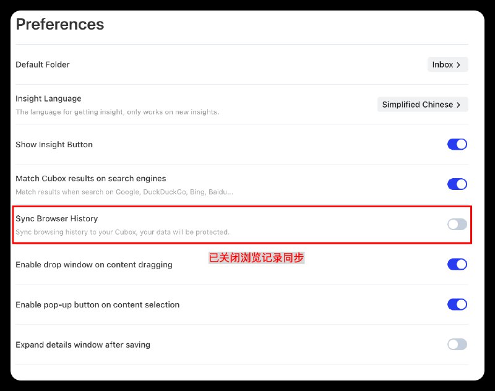
Task: Click the sync browsing history description text
Action: click(x=123, y=232)
